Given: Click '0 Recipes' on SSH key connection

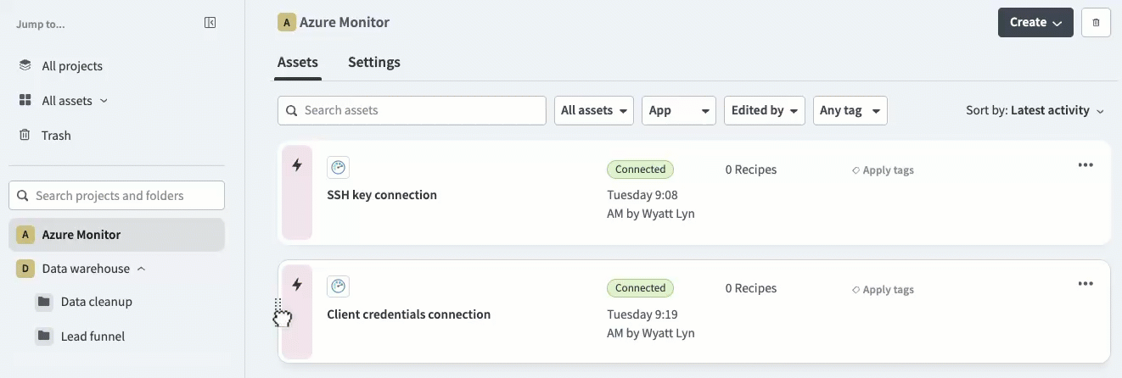Looking at the screenshot, I should pos(751,170).
